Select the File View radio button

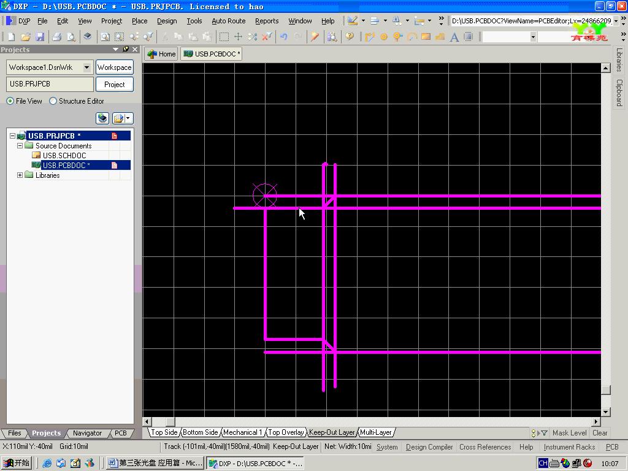tap(10, 101)
